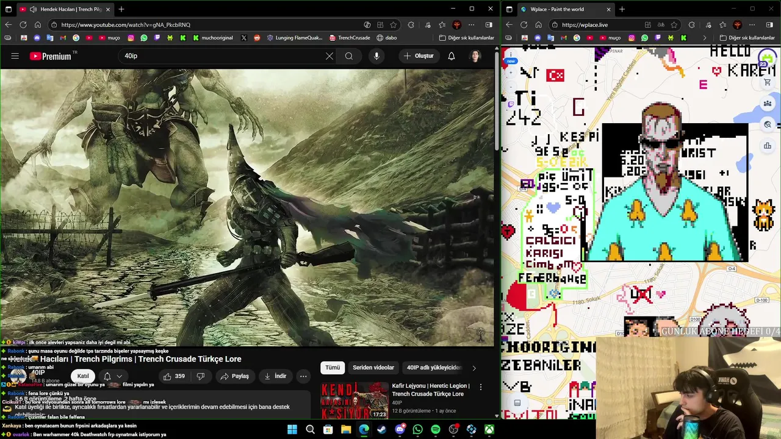Open the Steam app on the taskbar

coord(381,430)
